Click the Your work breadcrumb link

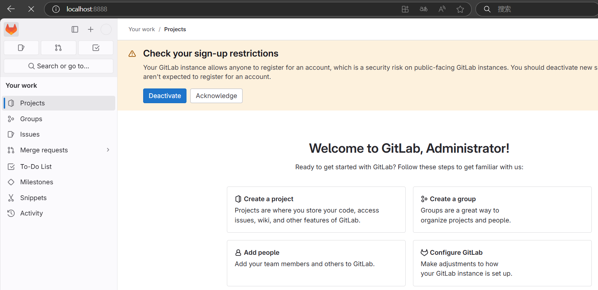[x=142, y=29]
